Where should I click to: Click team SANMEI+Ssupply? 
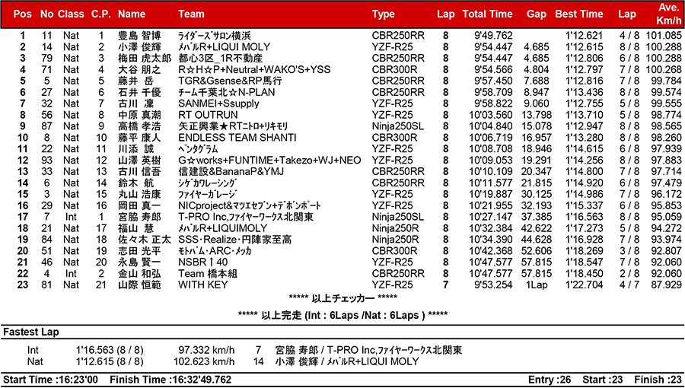coord(218,104)
